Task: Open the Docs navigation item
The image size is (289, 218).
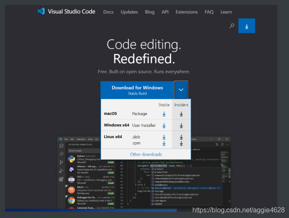Action: [108, 12]
